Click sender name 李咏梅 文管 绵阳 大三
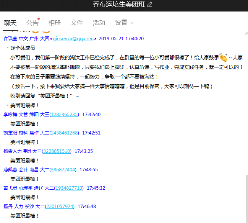 click(26, 114)
